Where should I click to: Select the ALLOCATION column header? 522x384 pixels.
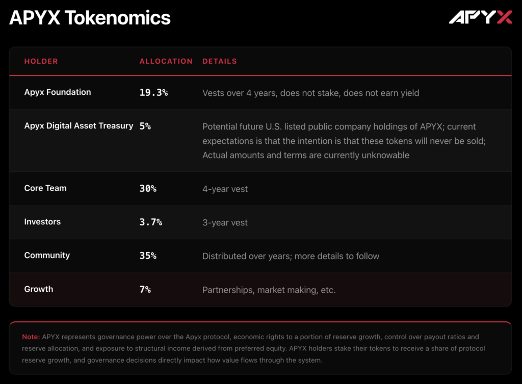coord(166,61)
